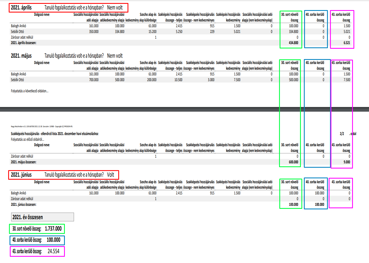Click the 'Nem volt' value for April
The image size is (369, 263).
pos(115,8)
